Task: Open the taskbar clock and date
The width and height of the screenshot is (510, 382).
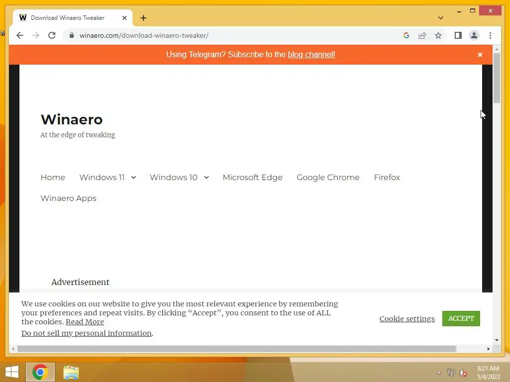Action: point(488,373)
